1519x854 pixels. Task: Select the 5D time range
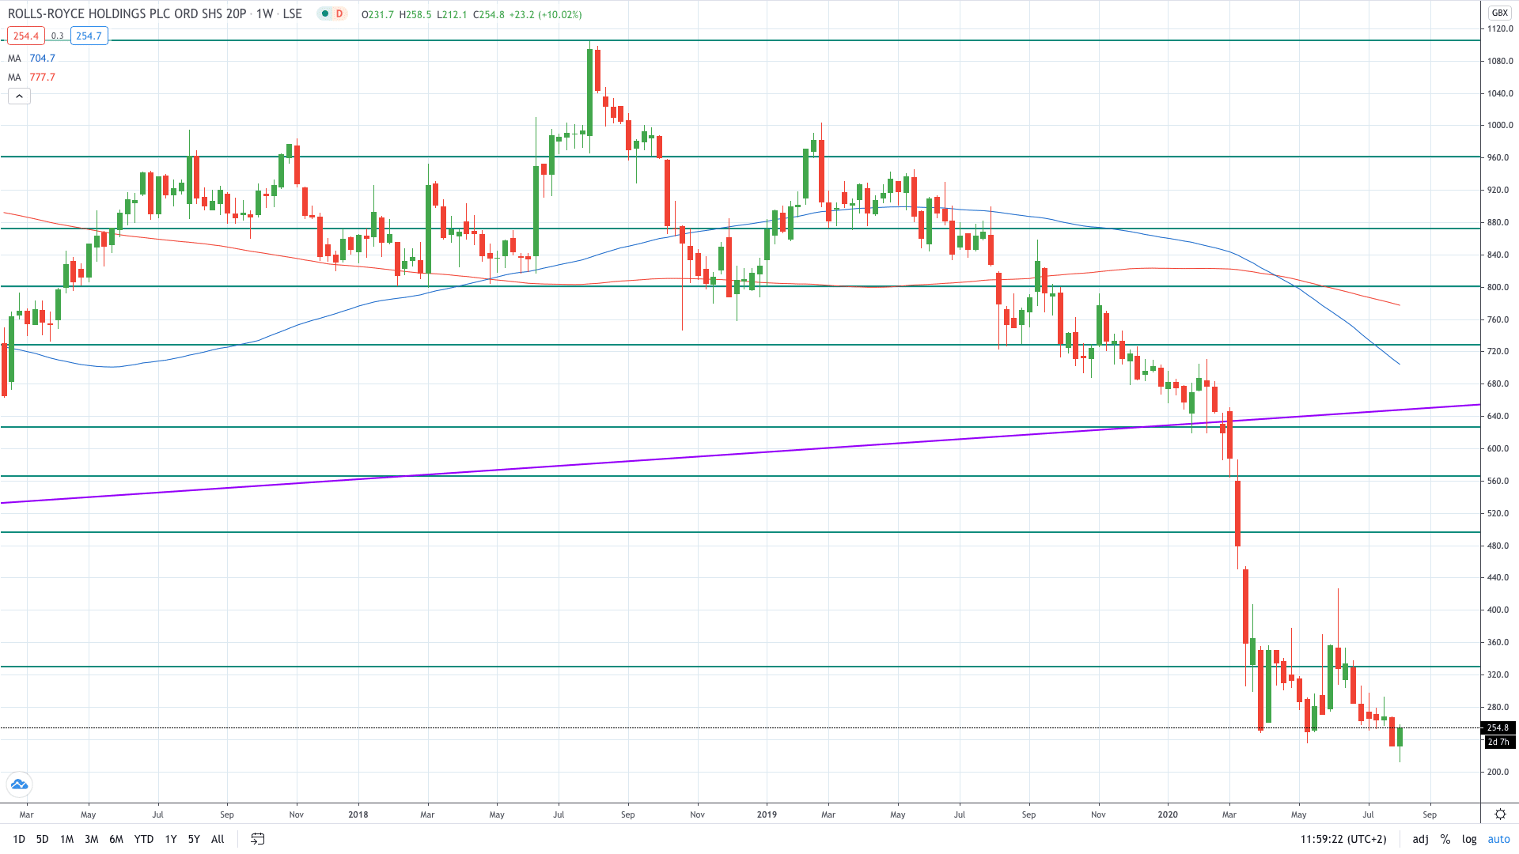[43, 839]
